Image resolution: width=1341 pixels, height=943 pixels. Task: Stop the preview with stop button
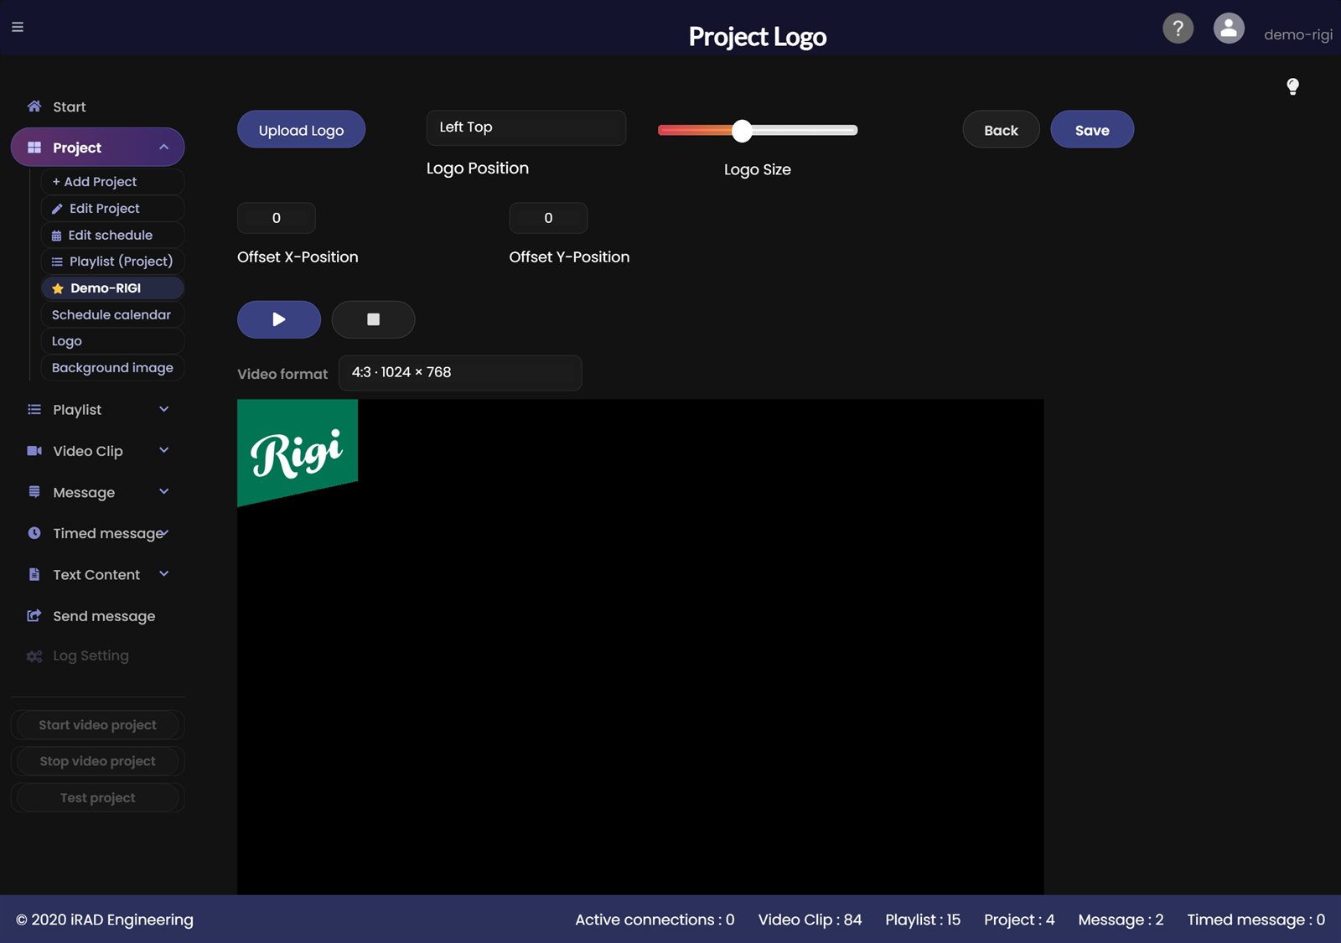pos(373,319)
